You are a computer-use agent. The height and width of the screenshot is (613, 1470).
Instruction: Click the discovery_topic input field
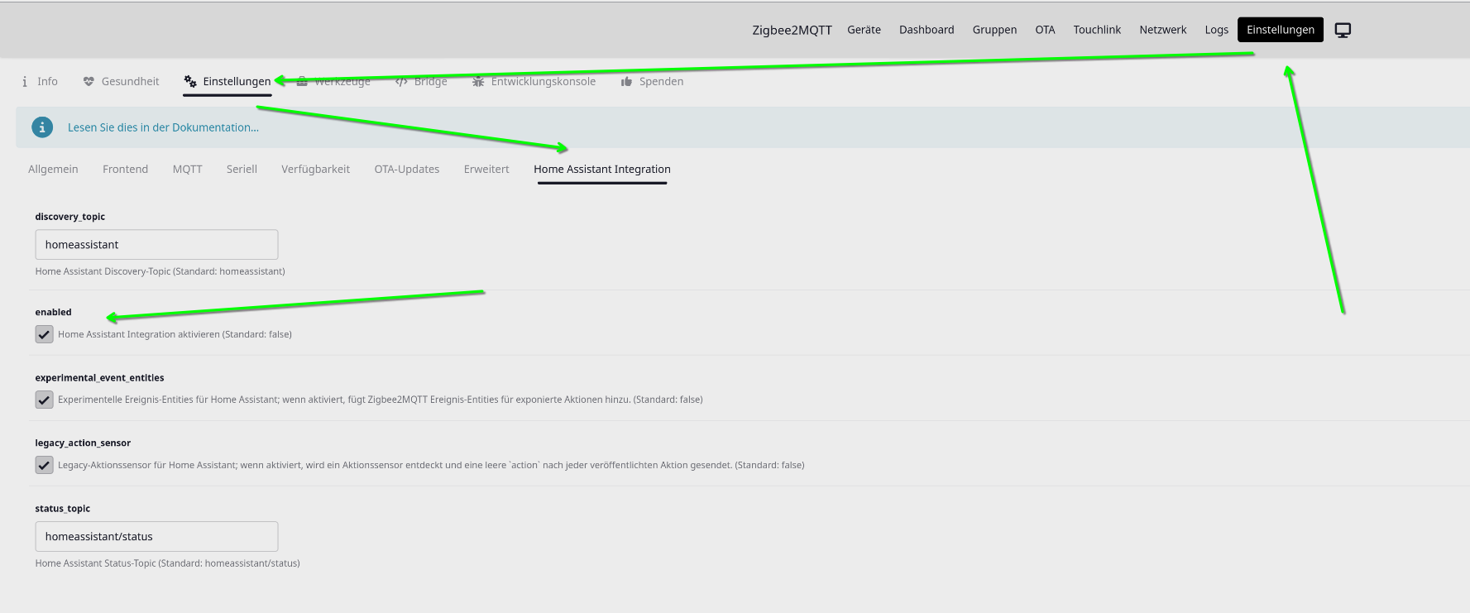[156, 245]
